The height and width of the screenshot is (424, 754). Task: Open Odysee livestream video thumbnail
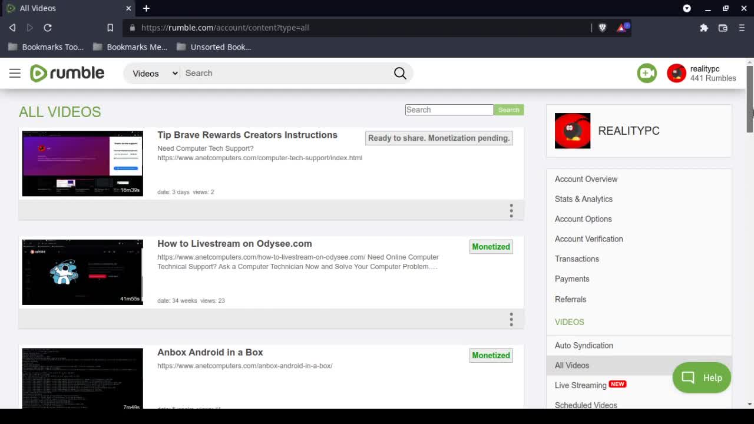click(82, 272)
